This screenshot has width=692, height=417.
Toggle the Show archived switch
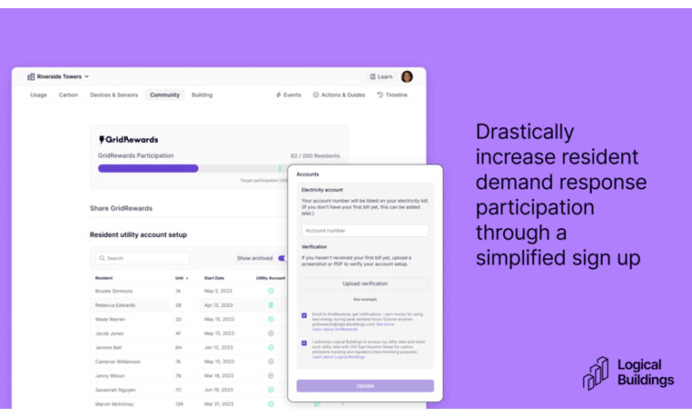click(282, 258)
